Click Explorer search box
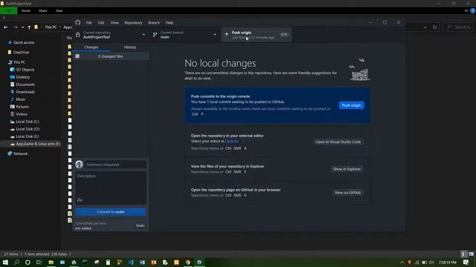This screenshot has width=476, height=267. coord(458,27)
